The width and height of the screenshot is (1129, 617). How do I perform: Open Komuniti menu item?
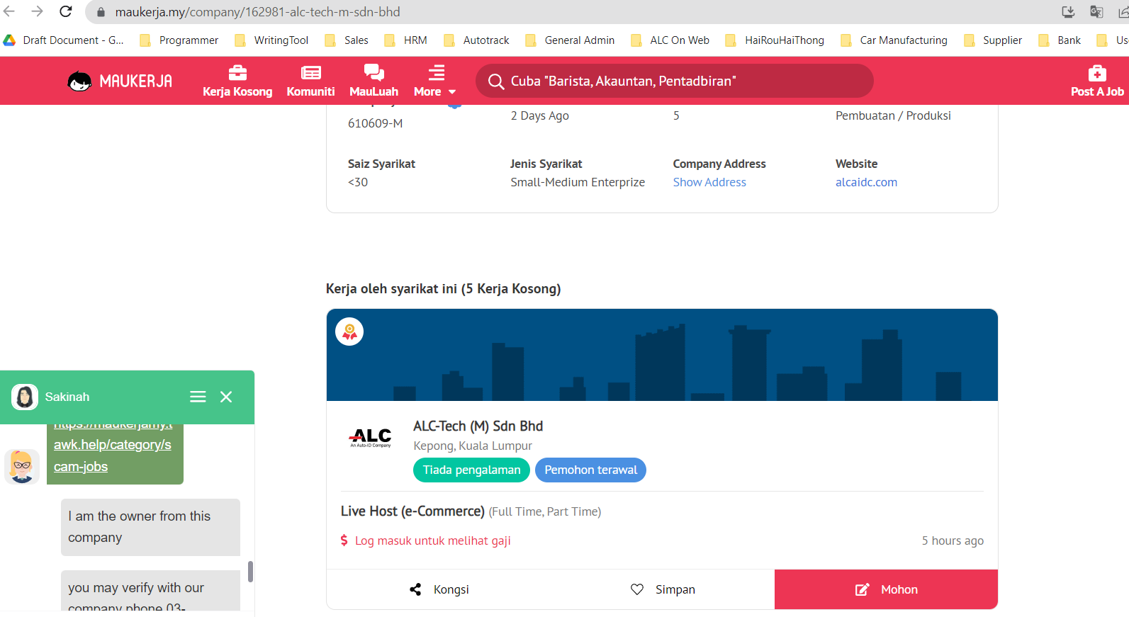pos(310,81)
